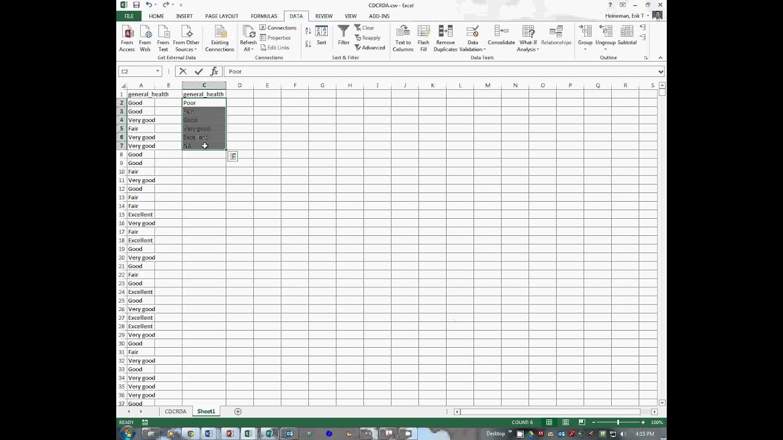Image resolution: width=783 pixels, height=440 pixels.
Task: Add a new sheet
Action: coord(238,411)
